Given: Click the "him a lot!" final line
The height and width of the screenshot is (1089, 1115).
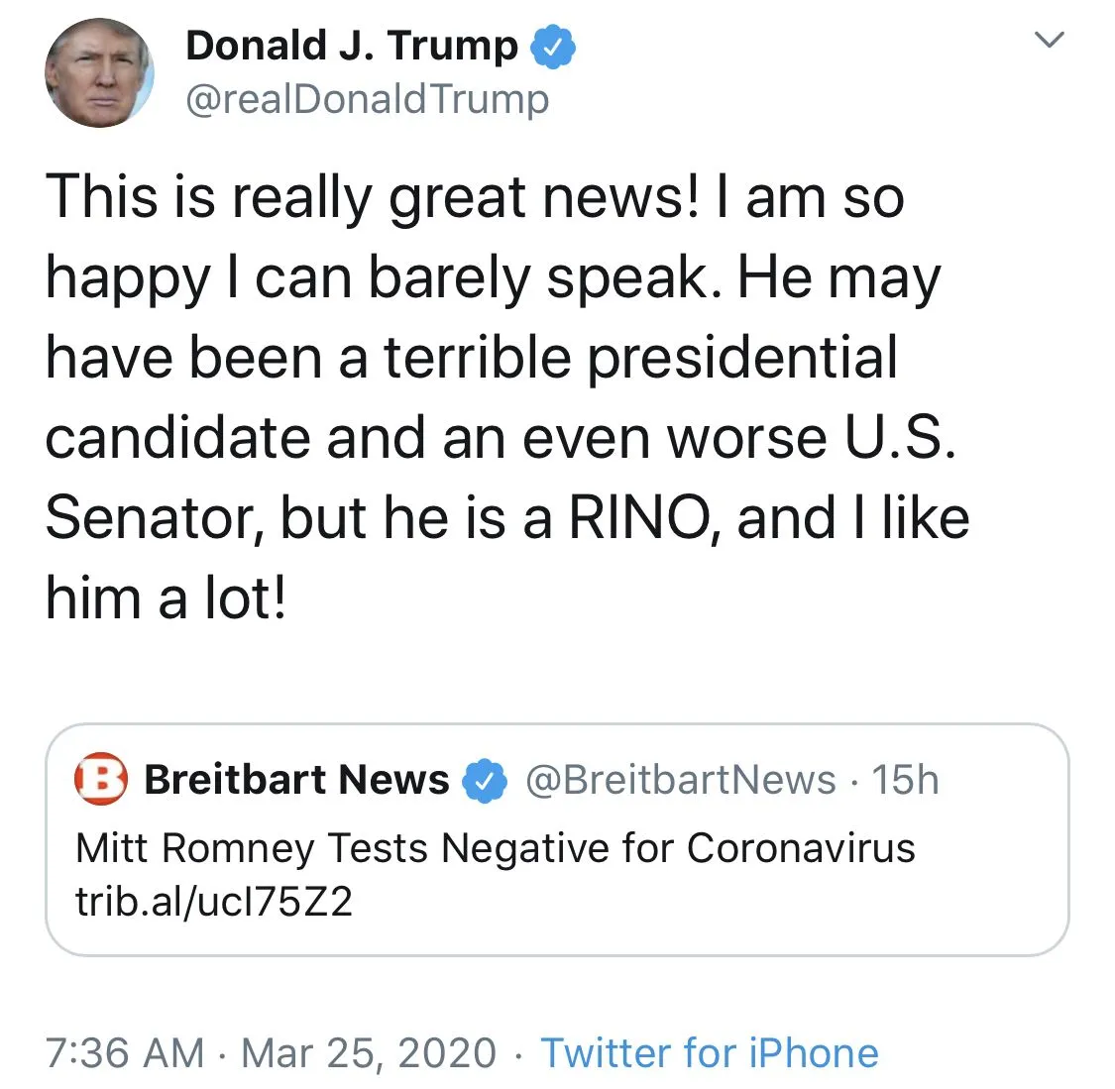Looking at the screenshot, I should click(167, 599).
